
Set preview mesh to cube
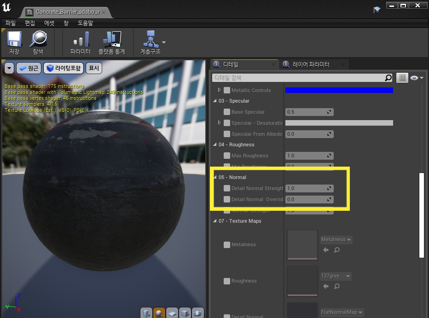tap(185, 312)
